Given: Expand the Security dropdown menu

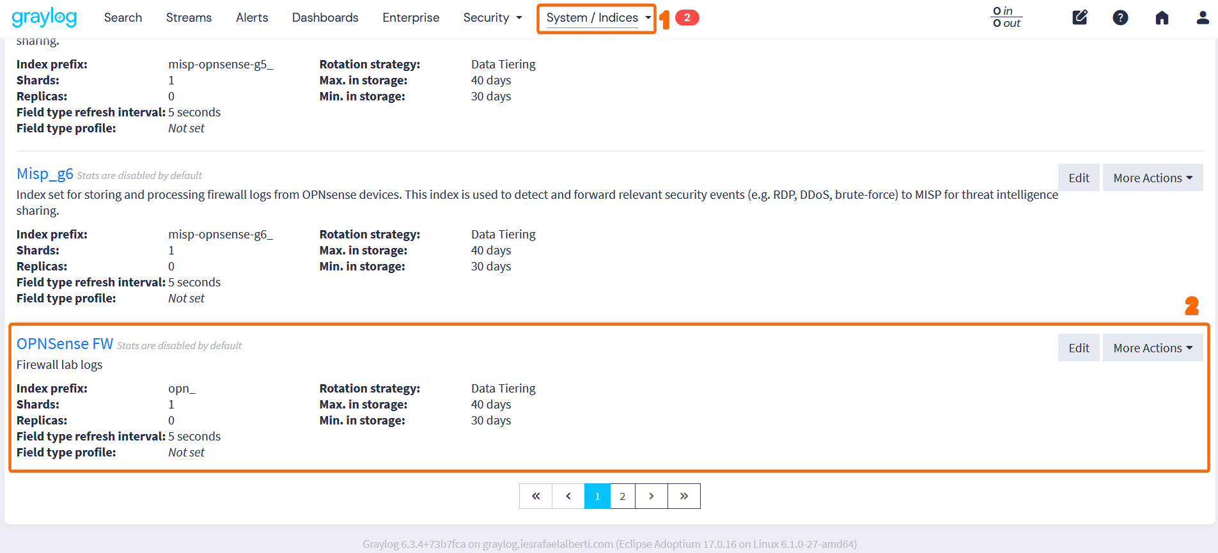Looking at the screenshot, I should pos(492,17).
